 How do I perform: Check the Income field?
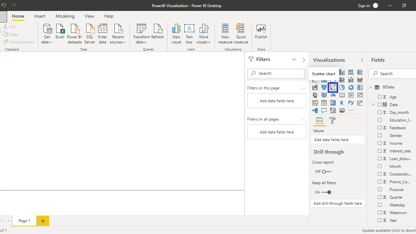tap(380, 143)
